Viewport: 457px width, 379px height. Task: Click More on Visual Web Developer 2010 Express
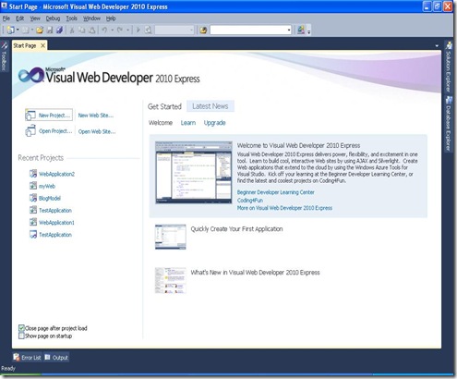click(284, 208)
